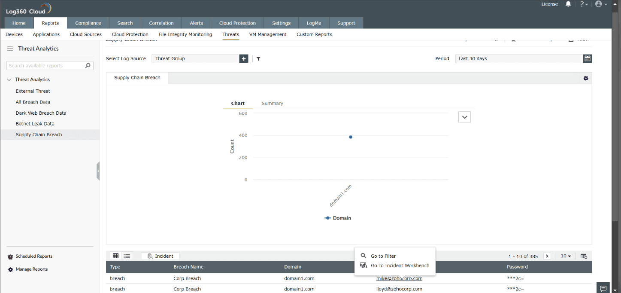The image size is (621, 293).
Task: Click the mike@zohocorp.com email link
Action: coord(399,278)
